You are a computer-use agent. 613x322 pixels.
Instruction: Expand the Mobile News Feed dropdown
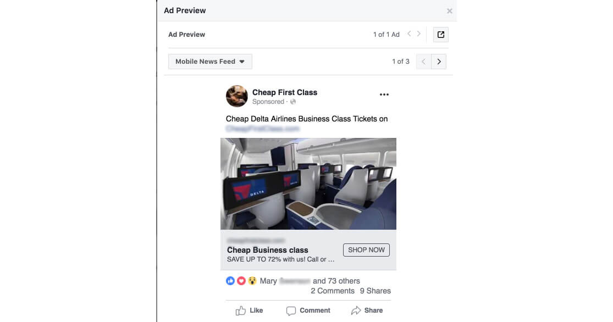(x=210, y=62)
